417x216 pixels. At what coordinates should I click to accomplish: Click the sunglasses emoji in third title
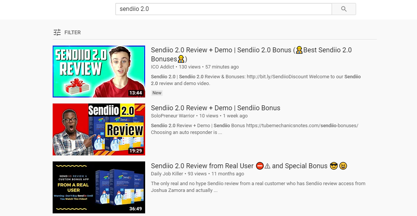coord(334,166)
